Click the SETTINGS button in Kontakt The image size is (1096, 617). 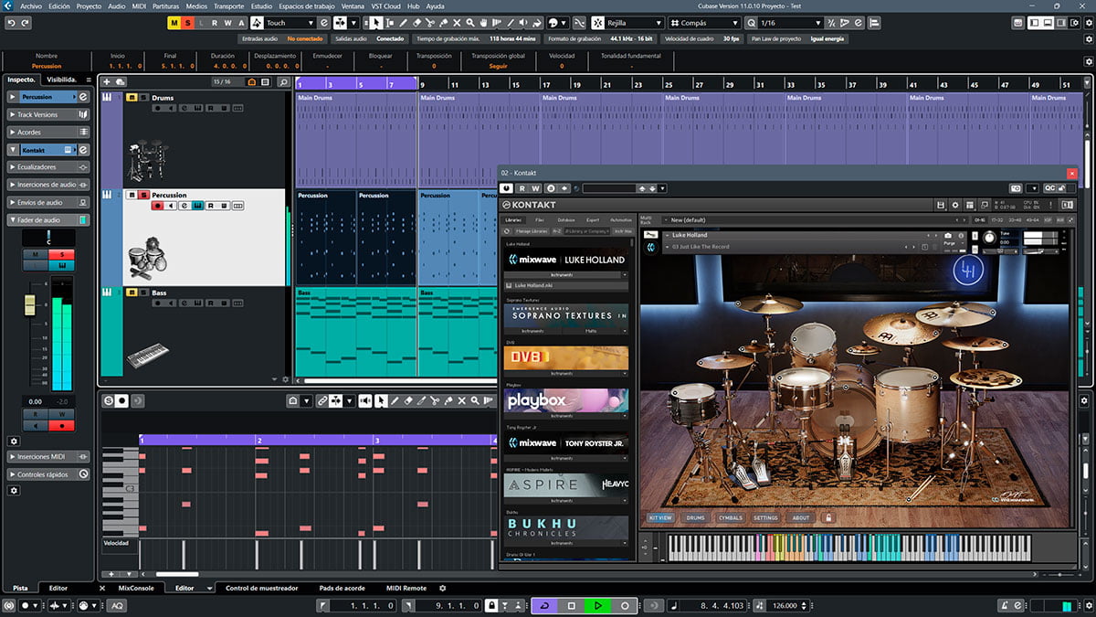(x=765, y=518)
